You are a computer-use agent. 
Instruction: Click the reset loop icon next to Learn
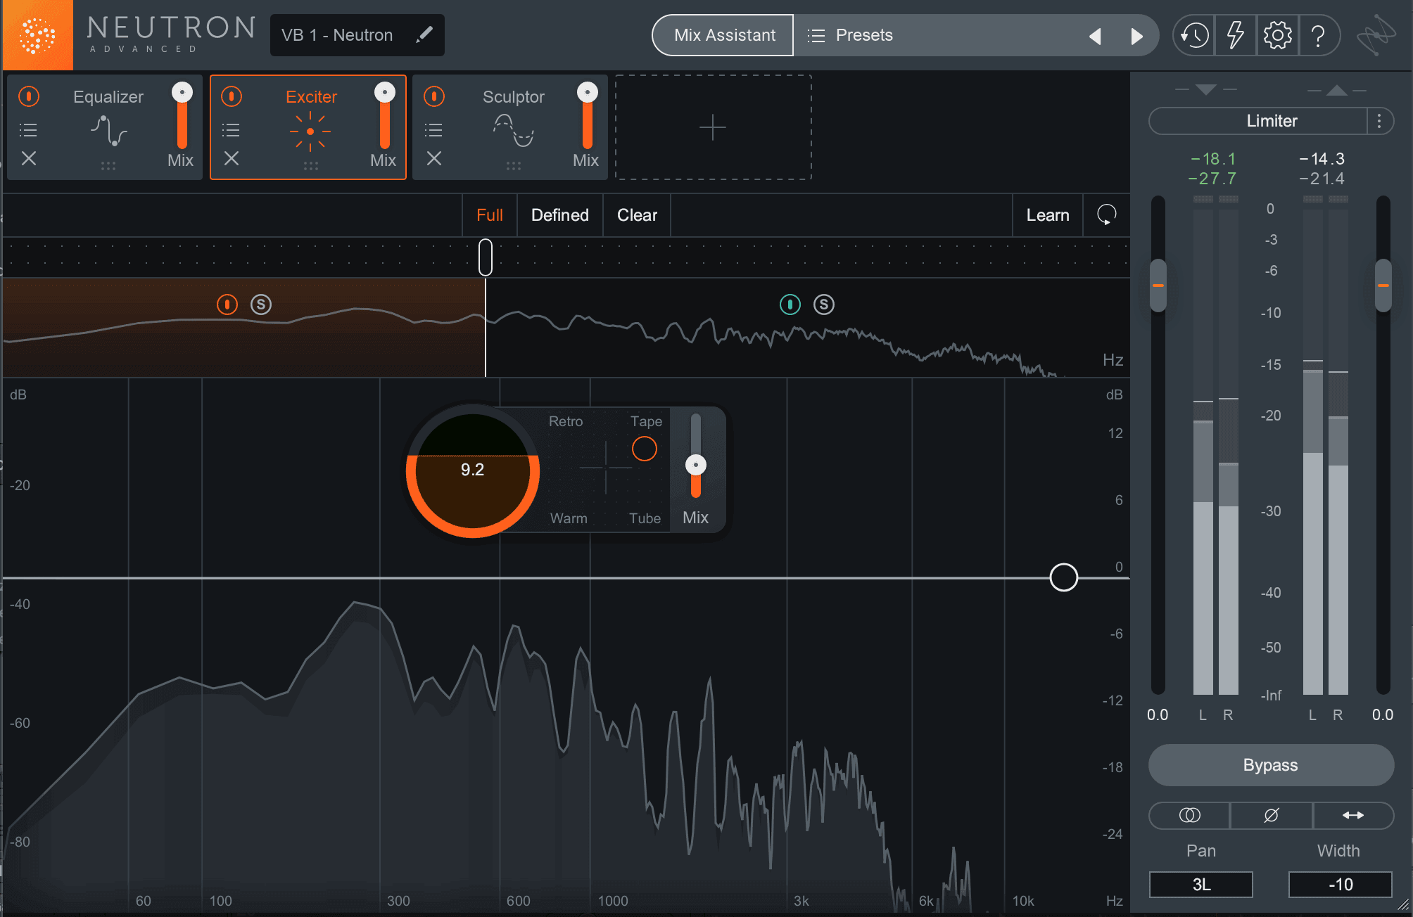[x=1107, y=215]
